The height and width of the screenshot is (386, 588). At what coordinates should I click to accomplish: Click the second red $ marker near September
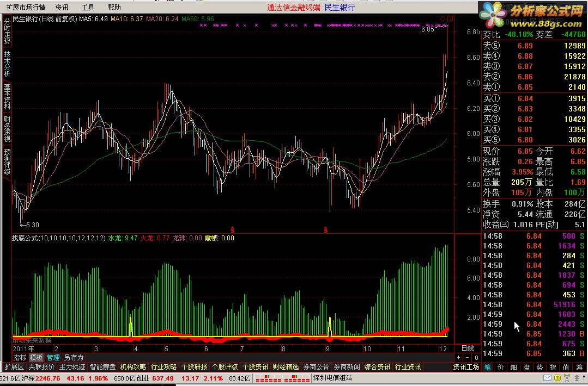point(325,229)
